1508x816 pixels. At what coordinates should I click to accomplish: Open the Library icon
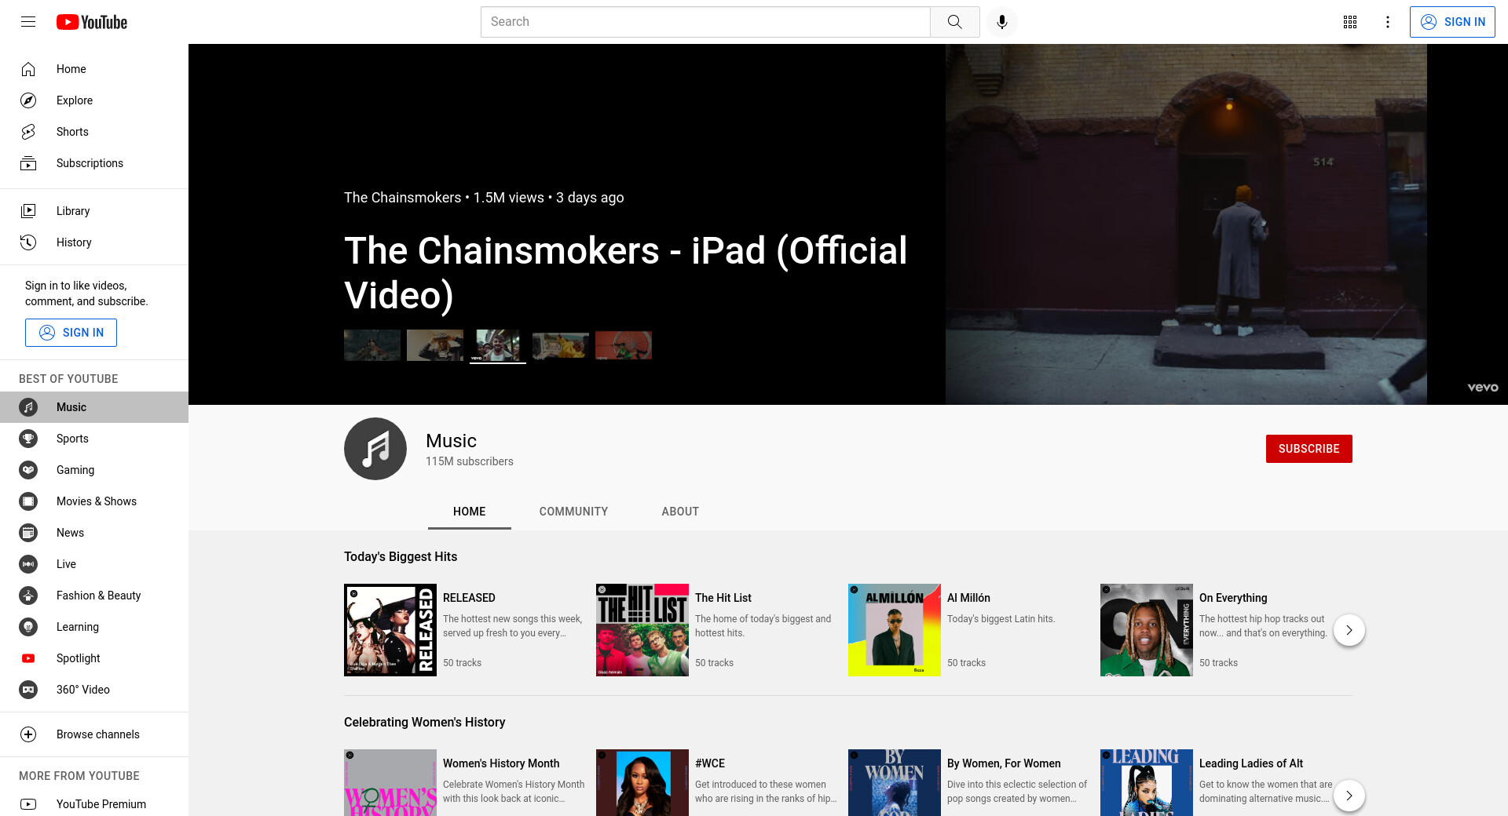[28, 211]
